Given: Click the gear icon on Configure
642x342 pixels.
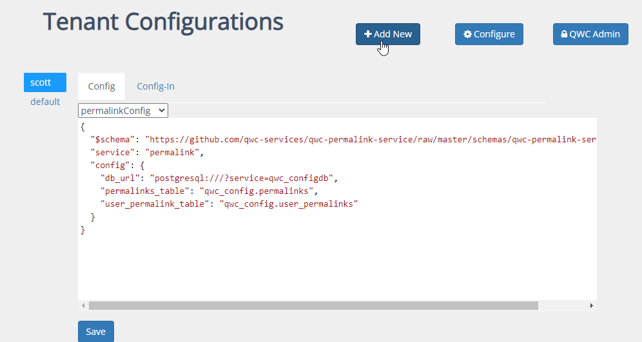Looking at the screenshot, I should click(467, 34).
